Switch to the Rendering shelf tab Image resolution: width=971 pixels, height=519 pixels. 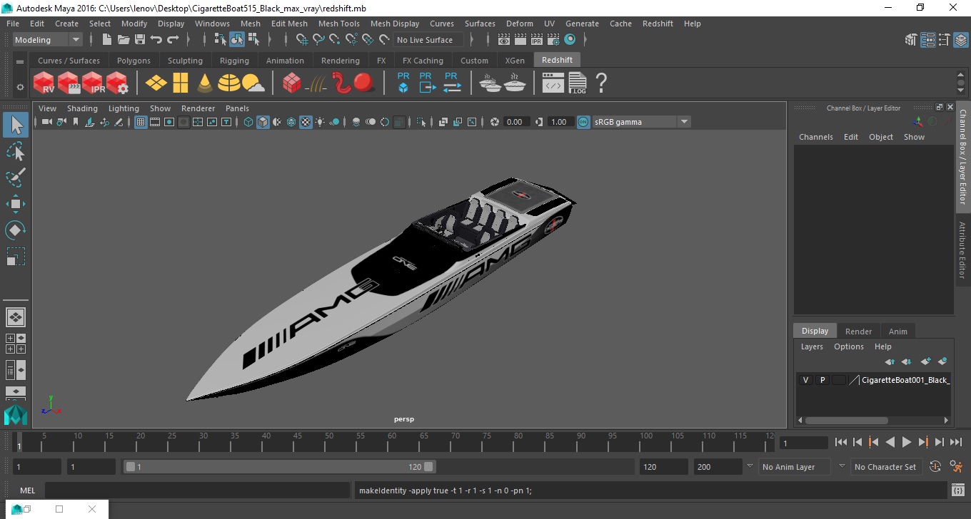click(340, 61)
